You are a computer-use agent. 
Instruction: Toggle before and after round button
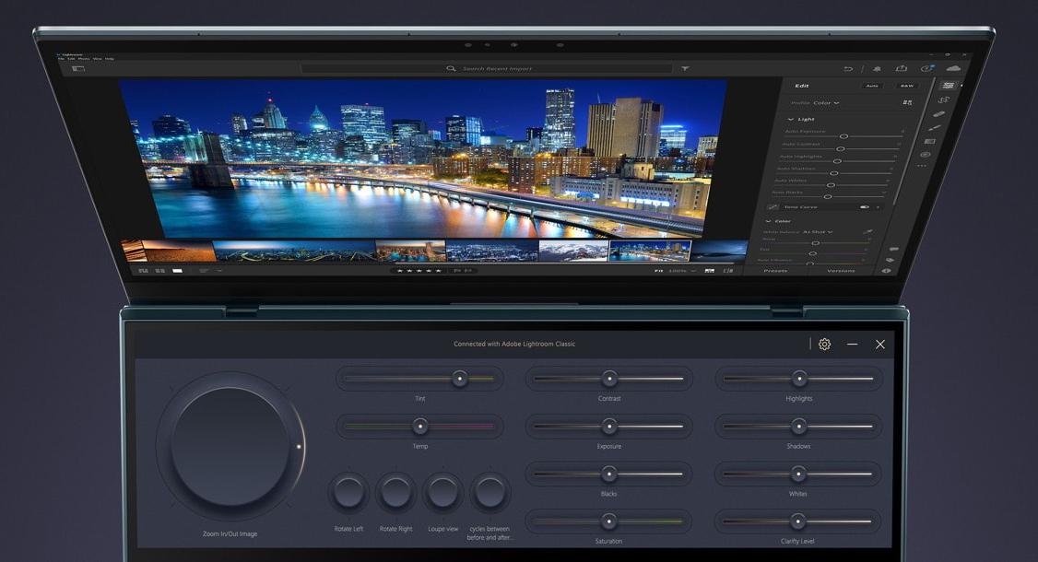(x=490, y=492)
